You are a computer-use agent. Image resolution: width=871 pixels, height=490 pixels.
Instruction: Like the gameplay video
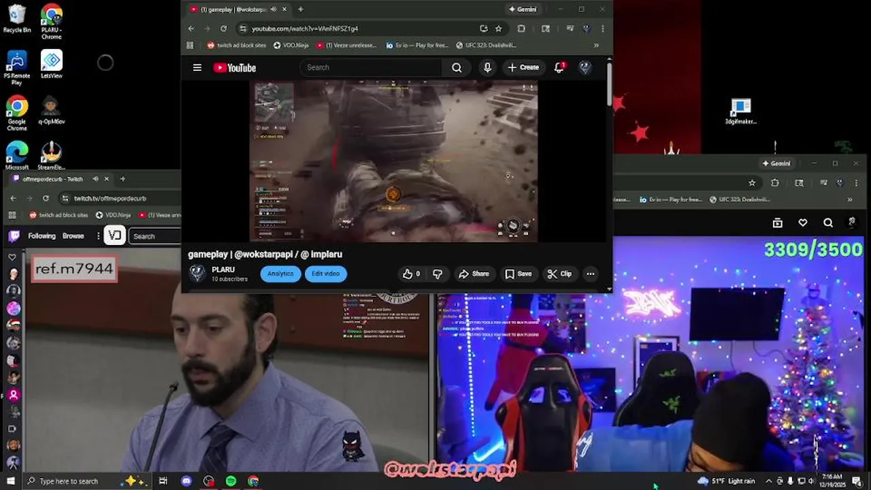411,274
